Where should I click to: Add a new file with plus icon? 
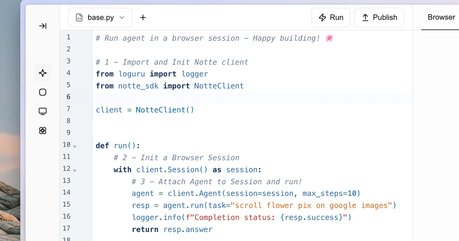click(x=143, y=18)
